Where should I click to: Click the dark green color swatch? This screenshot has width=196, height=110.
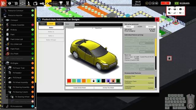click(x=118, y=81)
